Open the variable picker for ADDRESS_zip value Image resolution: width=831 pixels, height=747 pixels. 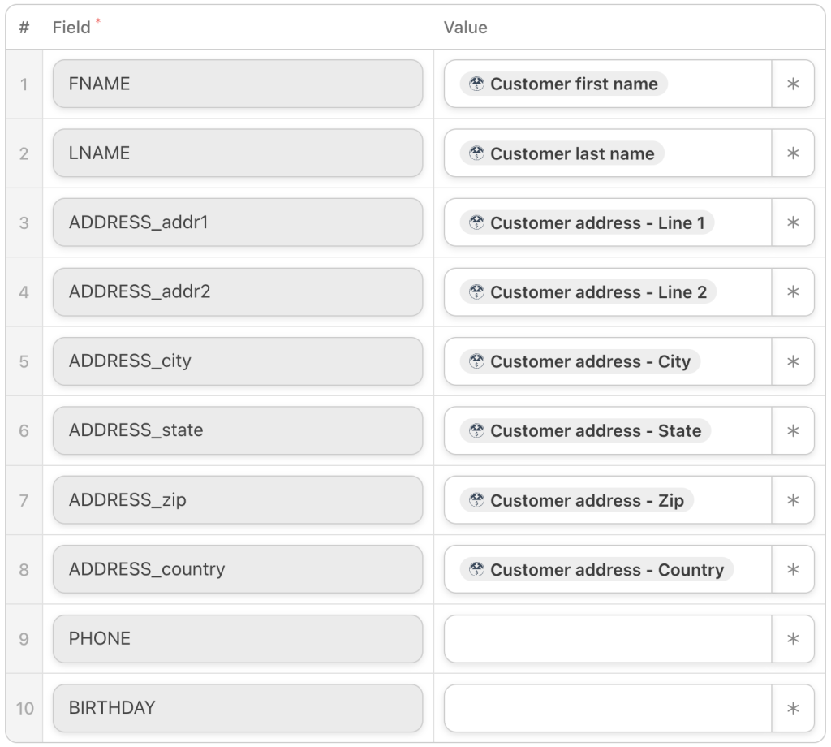click(794, 500)
